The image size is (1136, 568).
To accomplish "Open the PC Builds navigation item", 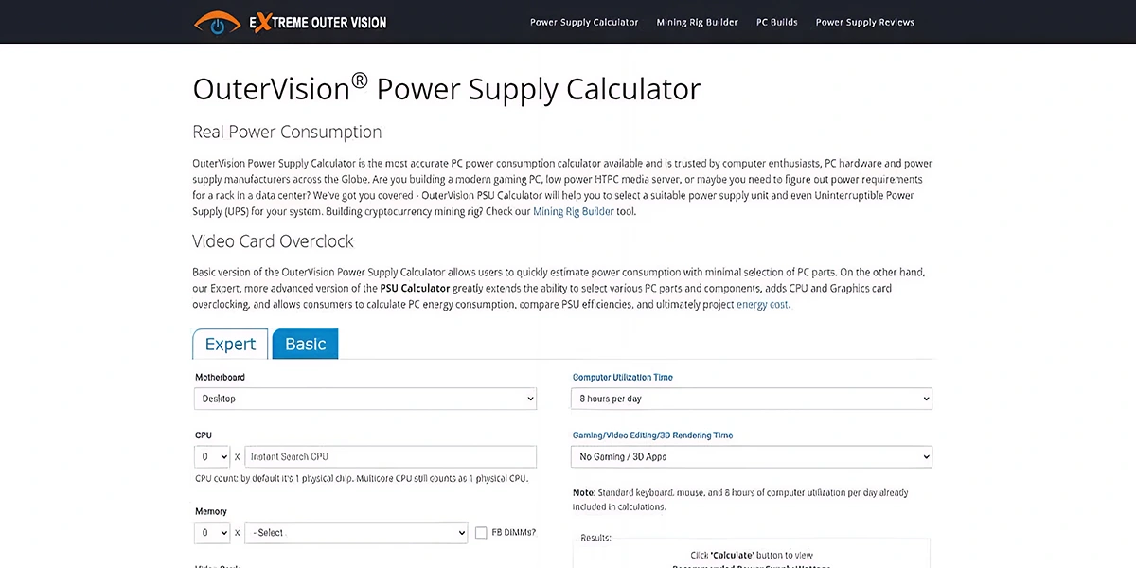I will coord(776,22).
